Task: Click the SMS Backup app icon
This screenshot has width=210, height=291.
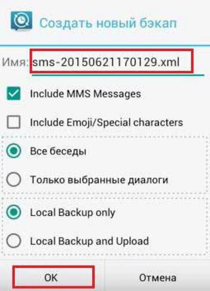Action: pyautogui.click(x=21, y=21)
